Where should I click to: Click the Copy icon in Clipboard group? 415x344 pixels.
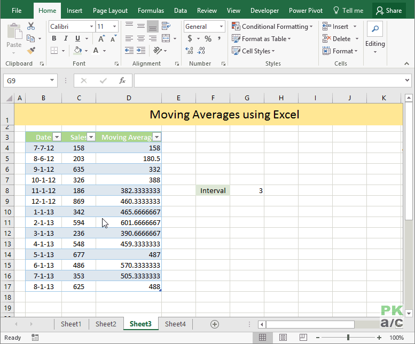pos(31,38)
